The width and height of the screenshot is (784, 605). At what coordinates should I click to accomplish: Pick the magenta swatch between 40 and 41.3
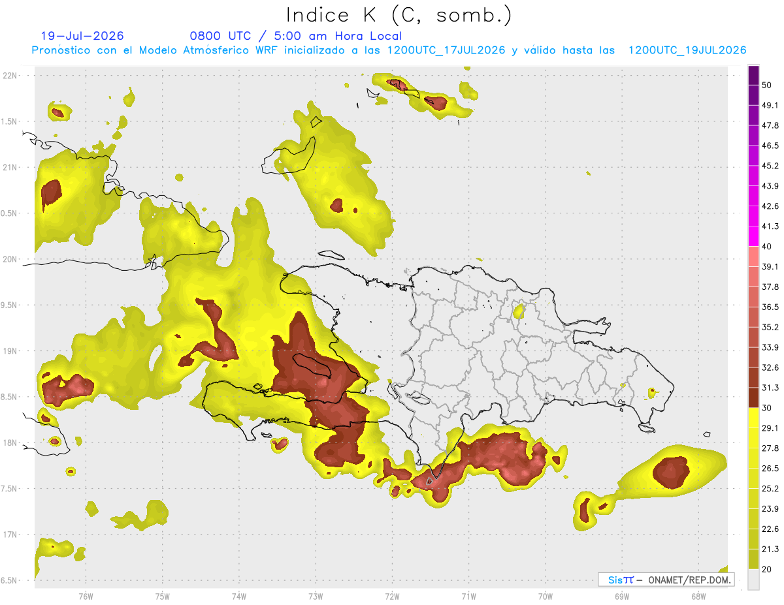click(753, 236)
